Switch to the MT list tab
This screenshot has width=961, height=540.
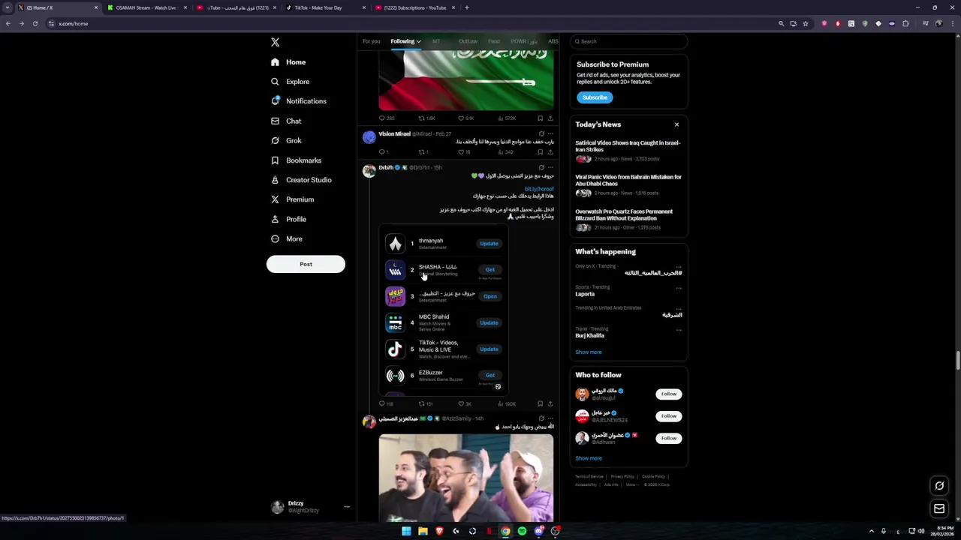pyautogui.click(x=436, y=41)
